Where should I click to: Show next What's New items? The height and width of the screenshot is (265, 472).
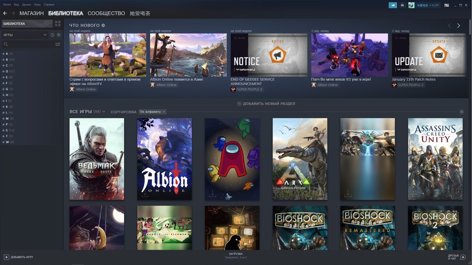point(458,26)
